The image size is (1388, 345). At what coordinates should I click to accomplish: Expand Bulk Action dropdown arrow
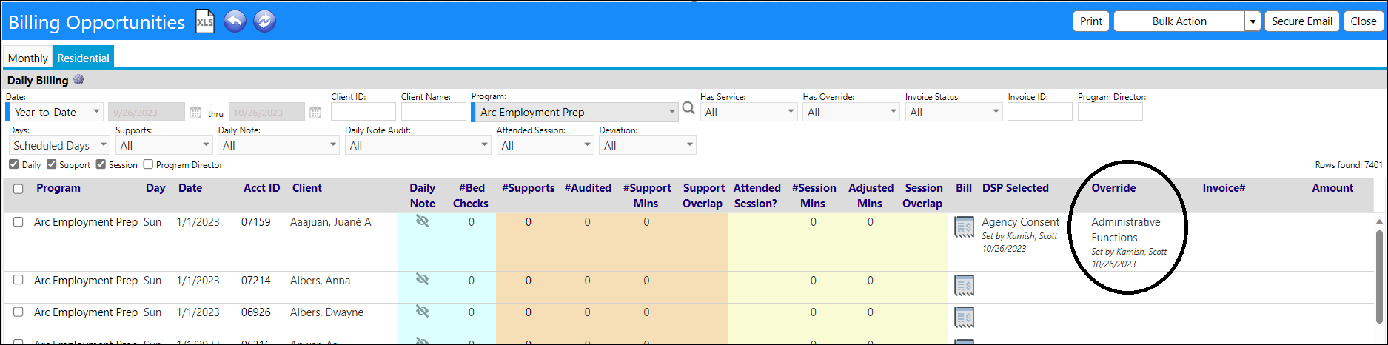(x=1253, y=21)
